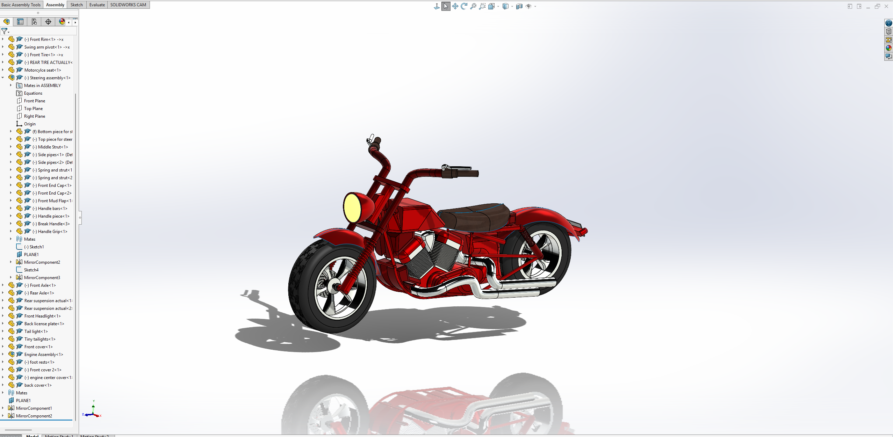Select REAR TIRE ACTUALLY component
893x437 pixels.
[x=49, y=63]
